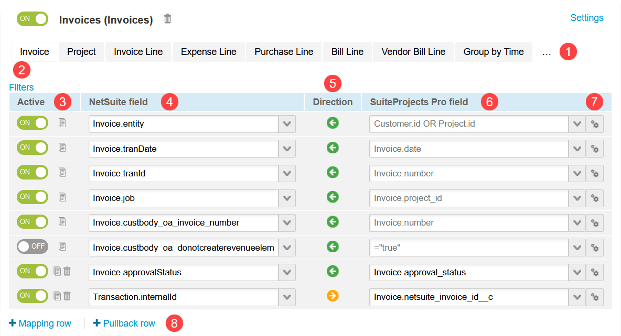The width and height of the screenshot is (621, 336).
Task: Click direction arrow for Invoice.job row
Action: [333, 197]
